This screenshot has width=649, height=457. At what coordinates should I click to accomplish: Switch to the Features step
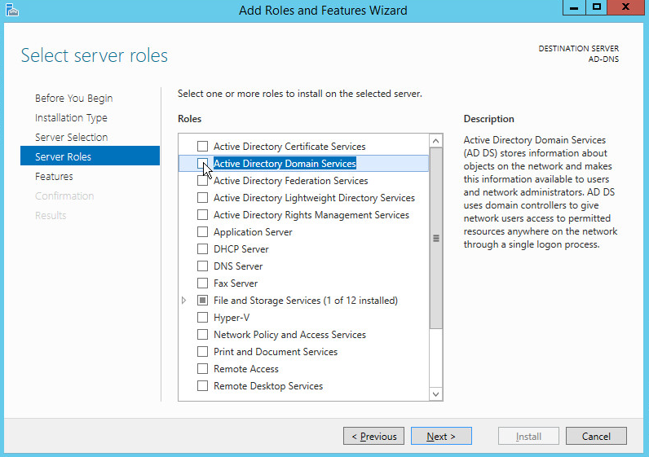(x=54, y=177)
